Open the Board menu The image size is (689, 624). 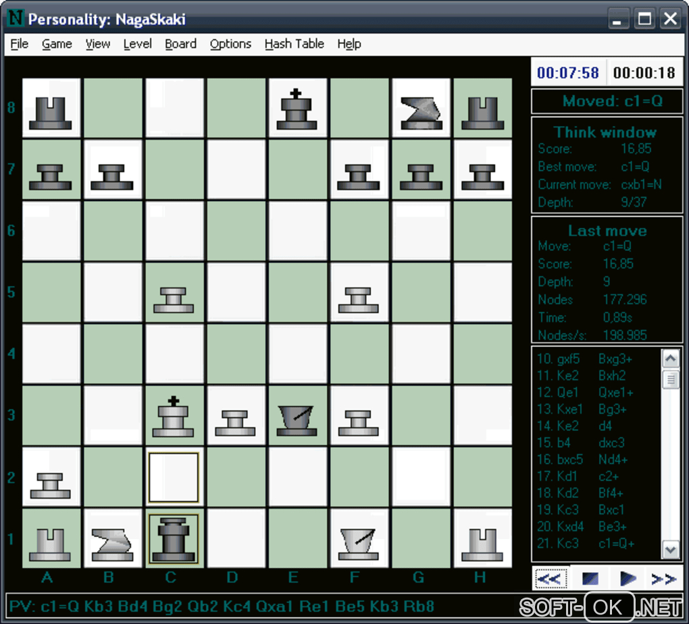(x=180, y=44)
